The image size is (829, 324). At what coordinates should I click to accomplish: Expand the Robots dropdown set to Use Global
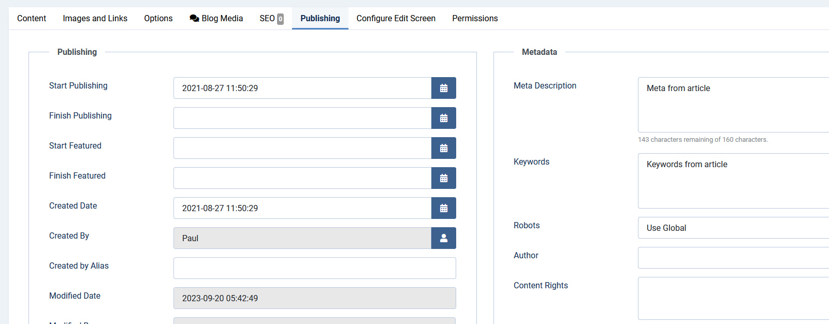[733, 228]
